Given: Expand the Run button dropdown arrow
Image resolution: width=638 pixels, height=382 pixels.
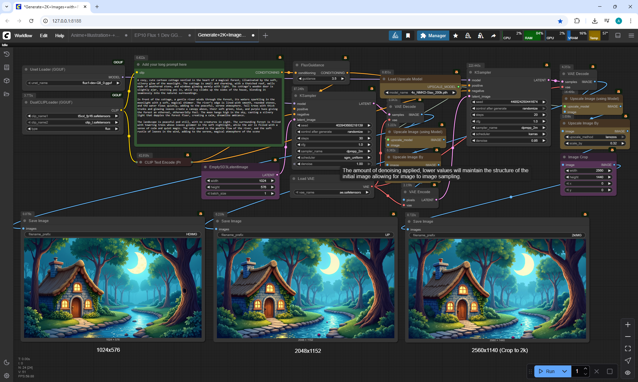Looking at the screenshot, I should pyautogui.click(x=565, y=371).
